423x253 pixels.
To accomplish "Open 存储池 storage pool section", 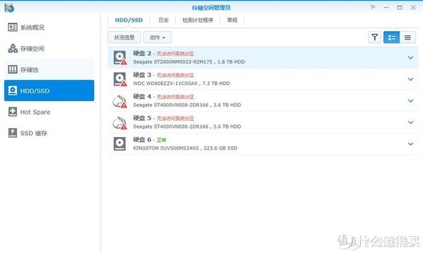I will pos(49,70).
